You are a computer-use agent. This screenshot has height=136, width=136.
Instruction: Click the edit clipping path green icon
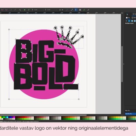[84, 10]
